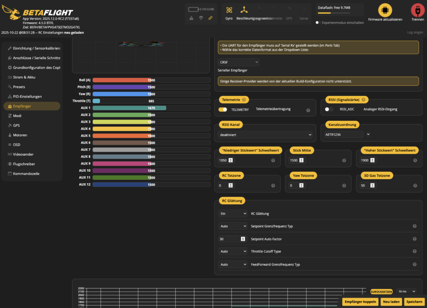The width and height of the screenshot is (427, 308).
Task: Click the Speichern button
Action: point(414,302)
